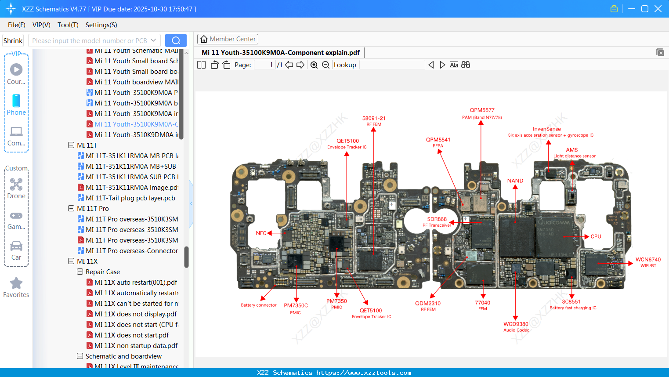669x377 pixels.
Task: Click the Shrink button
Action: click(13, 40)
